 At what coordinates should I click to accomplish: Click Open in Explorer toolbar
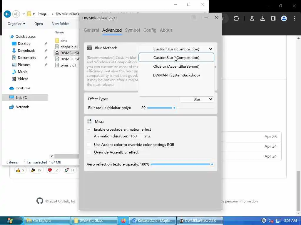pos(39,24)
